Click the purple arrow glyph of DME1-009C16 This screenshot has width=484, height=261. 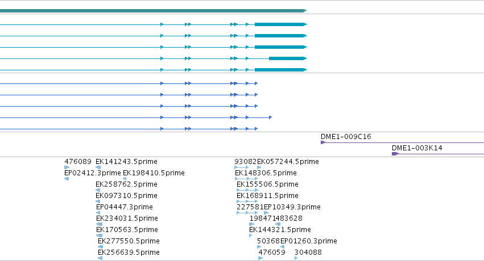[323, 142]
